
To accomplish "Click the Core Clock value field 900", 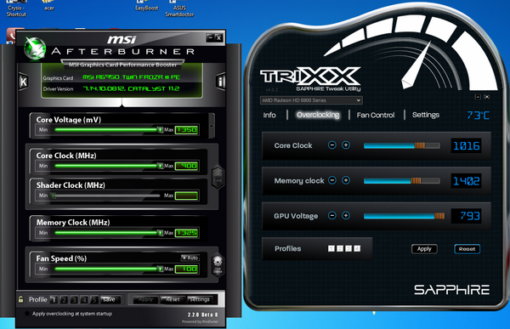I will pos(186,166).
